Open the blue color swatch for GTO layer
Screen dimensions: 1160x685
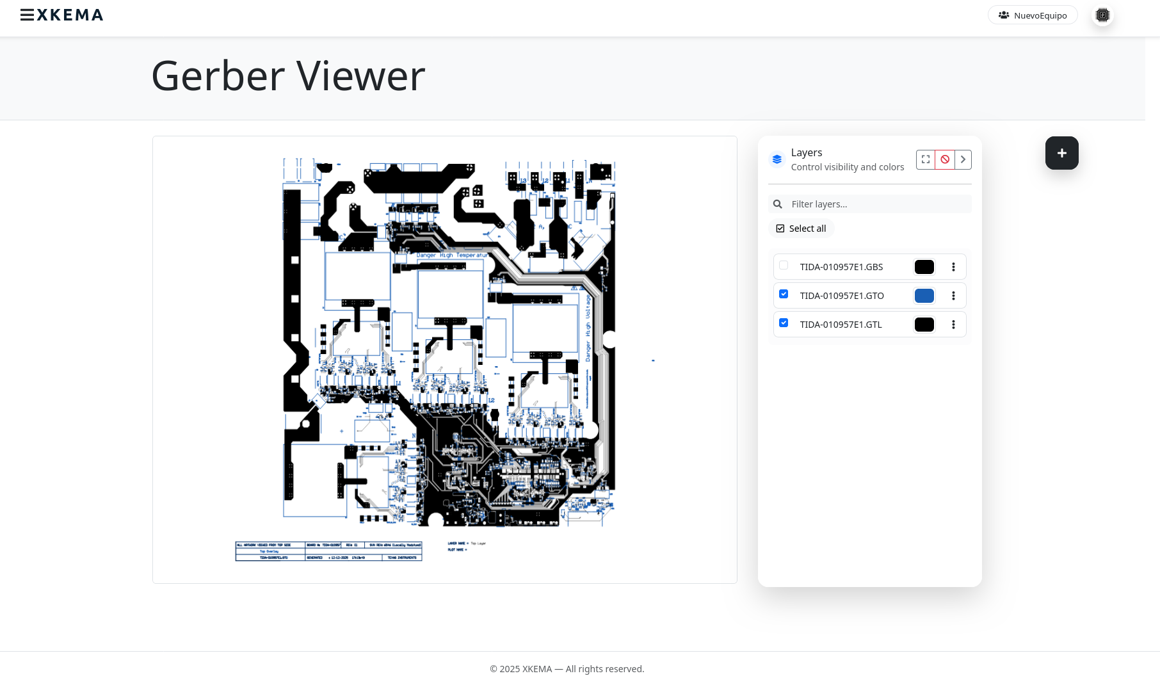click(x=924, y=296)
